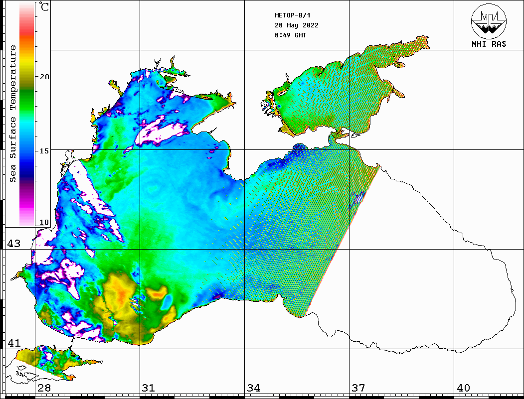Click the '28 May 2022' date text
Viewport: 524px width, 399px height.
coord(297,25)
